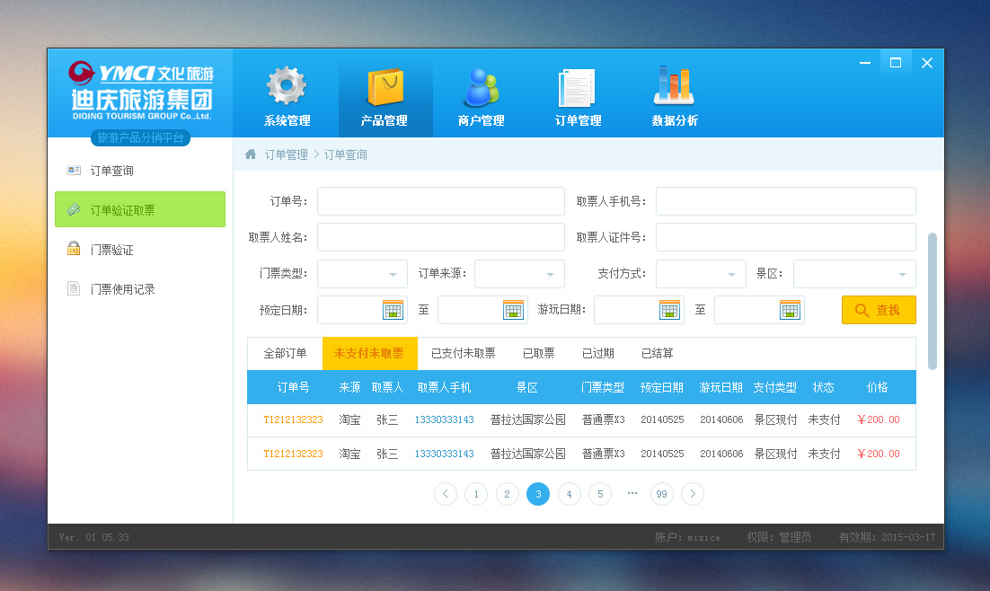Click home icon in breadcrumb

click(x=251, y=154)
